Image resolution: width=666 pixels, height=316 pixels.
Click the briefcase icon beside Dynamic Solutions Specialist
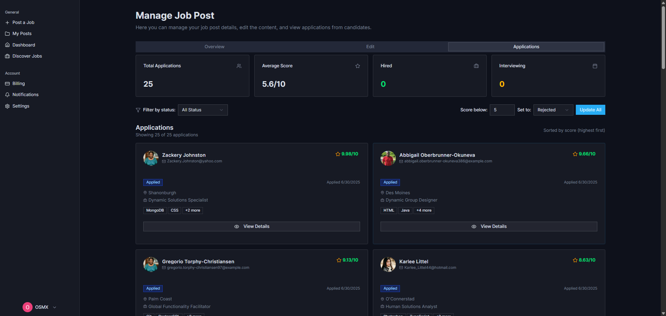tap(145, 200)
